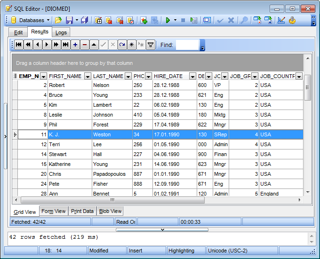The width and height of the screenshot is (320, 259).
Task: Switch to the Logs tab
Action: pos(61,32)
